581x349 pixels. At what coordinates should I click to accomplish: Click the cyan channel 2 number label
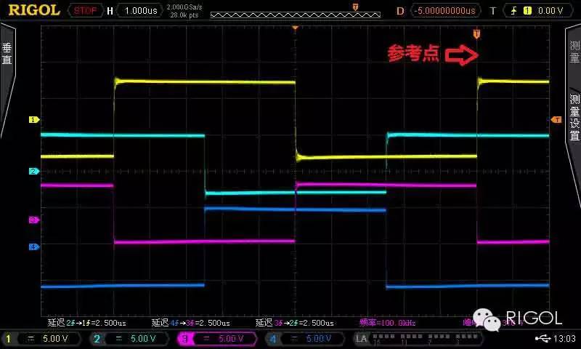[x=97, y=339]
